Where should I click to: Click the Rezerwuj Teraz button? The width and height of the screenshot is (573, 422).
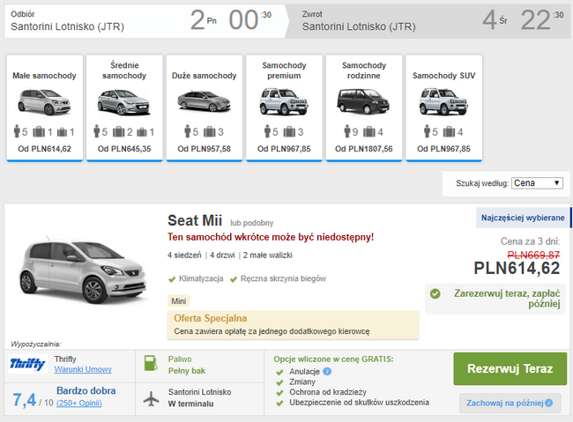coord(510,368)
